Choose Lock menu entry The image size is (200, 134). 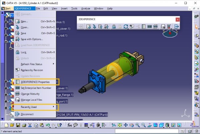(x=35, y=52)
